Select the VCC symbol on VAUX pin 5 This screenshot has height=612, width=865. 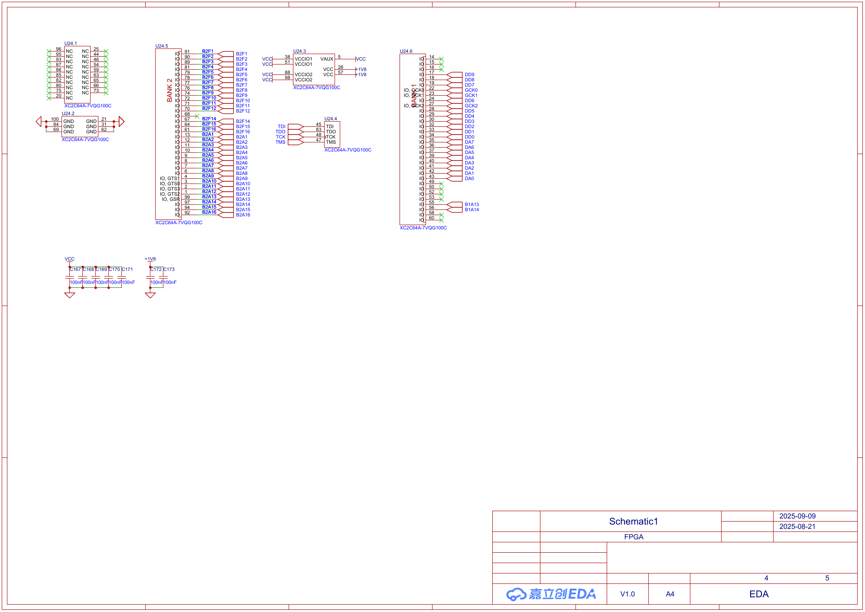point(361,59)
